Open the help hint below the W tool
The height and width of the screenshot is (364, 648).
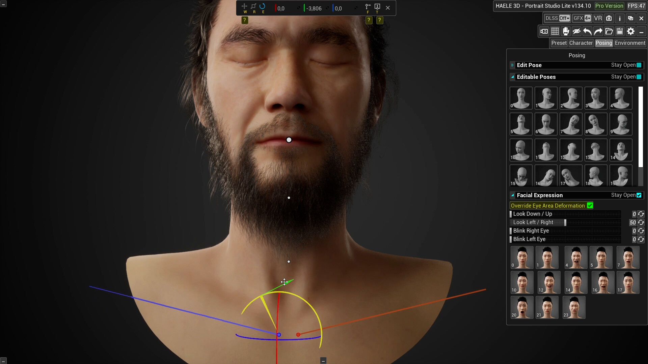(245, 20)
